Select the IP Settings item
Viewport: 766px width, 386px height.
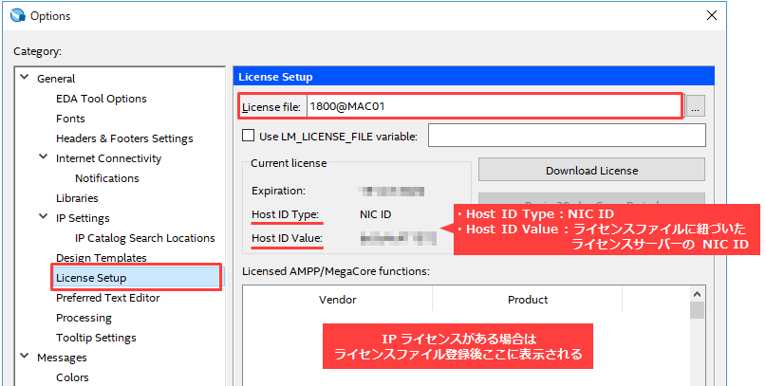click(x=83, y=218)
